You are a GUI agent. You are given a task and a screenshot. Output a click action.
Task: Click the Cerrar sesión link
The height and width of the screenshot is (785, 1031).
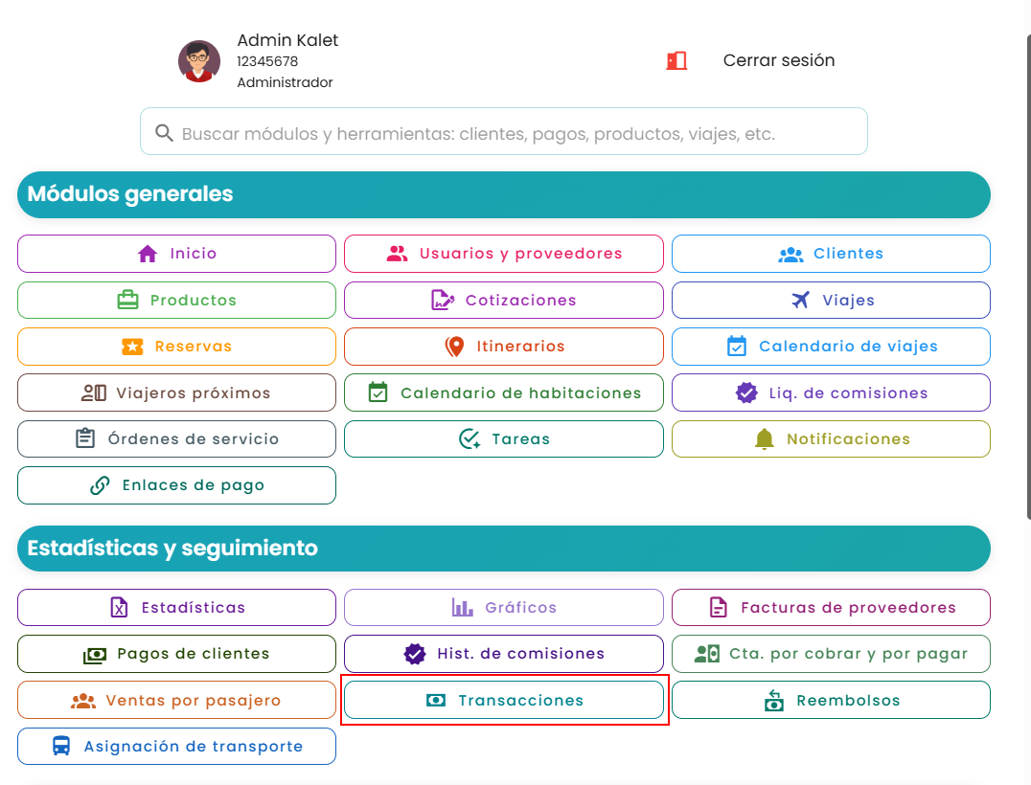778,60
